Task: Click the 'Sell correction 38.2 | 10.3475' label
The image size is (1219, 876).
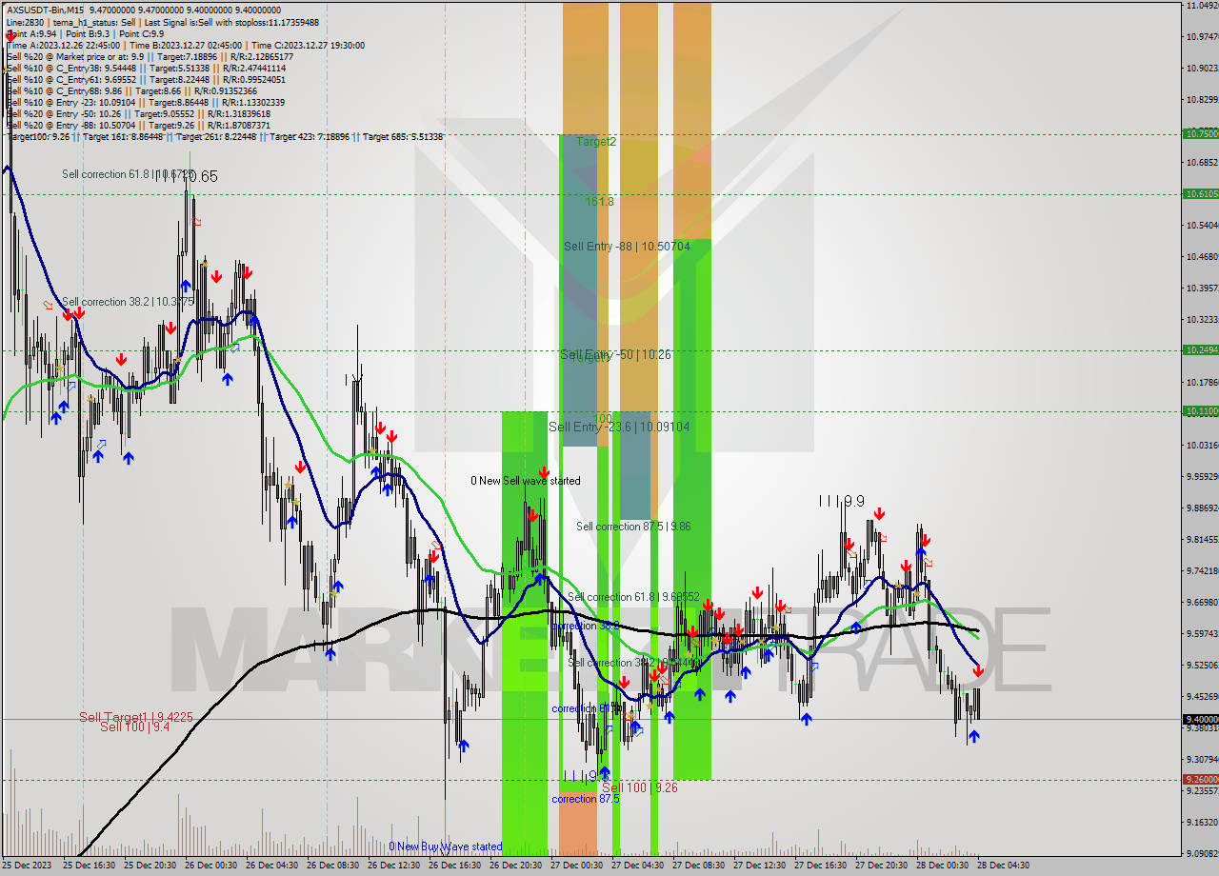Action: pos(128,301)
